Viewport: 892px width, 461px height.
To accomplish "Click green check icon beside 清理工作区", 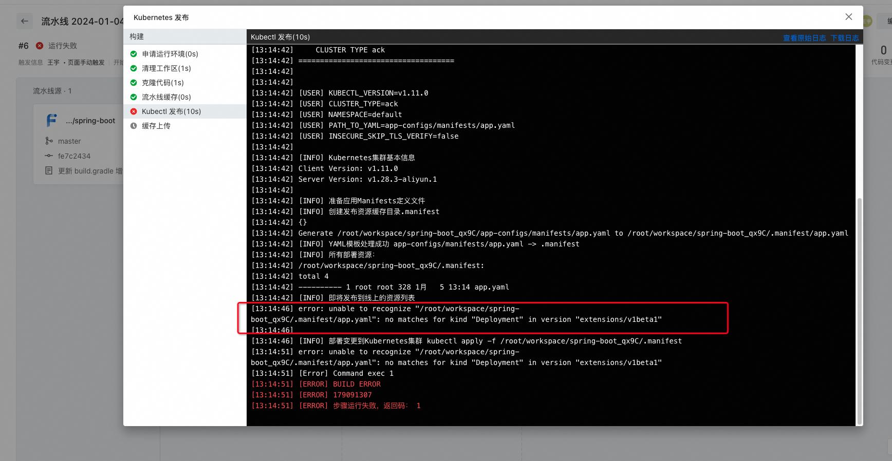I will click(x=134, y=68).
